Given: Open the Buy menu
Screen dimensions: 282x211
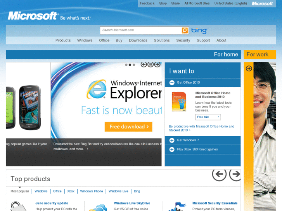Looking at the screenshot, I should [119, 40].
